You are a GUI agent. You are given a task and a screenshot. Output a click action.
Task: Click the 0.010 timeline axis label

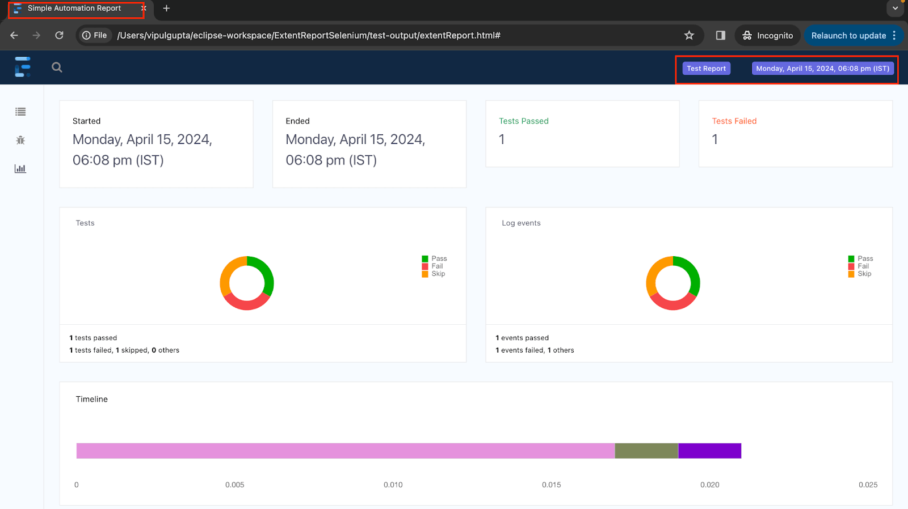click(x=393, y=485)
